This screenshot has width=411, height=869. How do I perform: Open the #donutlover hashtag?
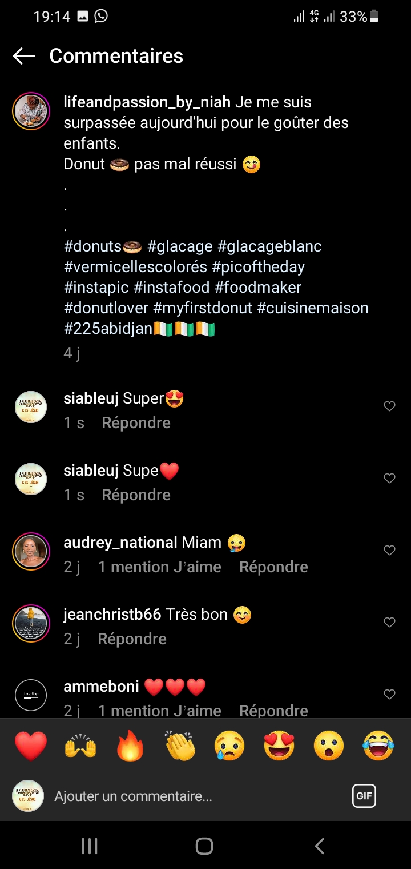[107, 308]
